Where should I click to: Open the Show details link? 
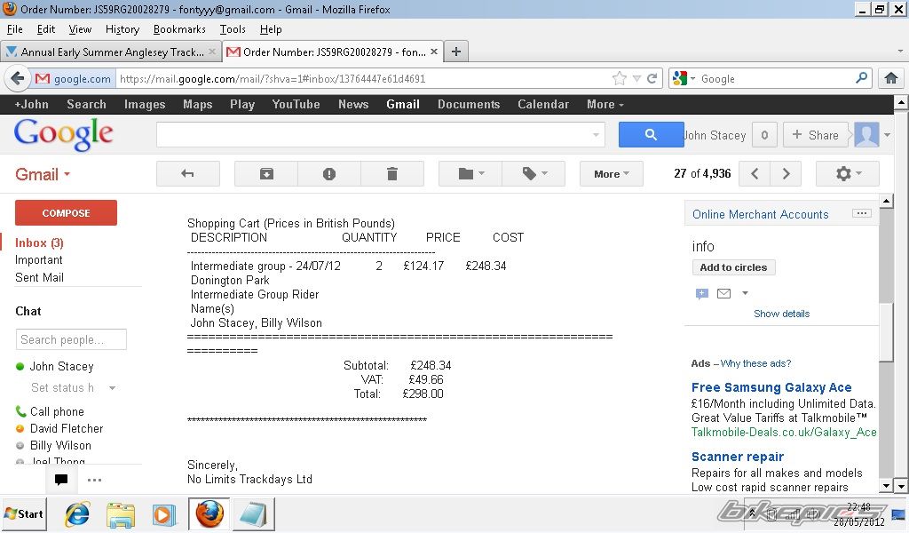point(781,314)
